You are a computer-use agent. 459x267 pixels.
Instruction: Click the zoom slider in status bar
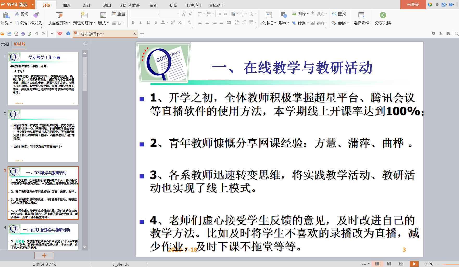(450, 264)
